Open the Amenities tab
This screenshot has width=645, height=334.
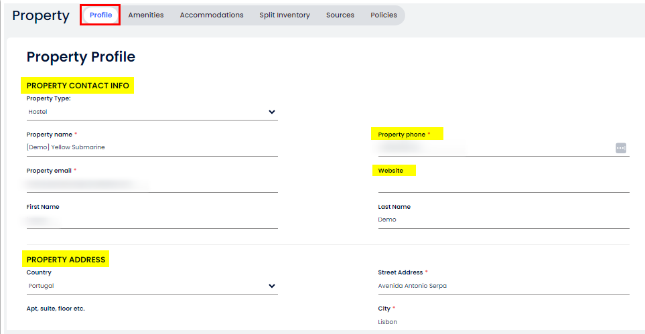pos(146,15)
